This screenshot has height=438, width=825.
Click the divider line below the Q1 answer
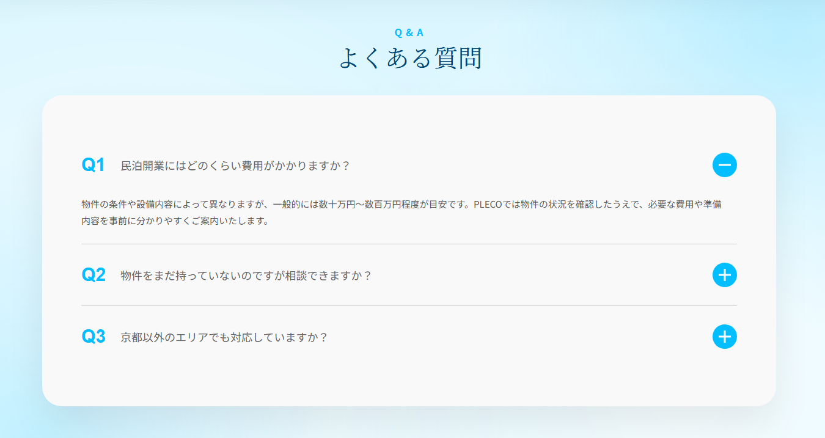[409, 244]
